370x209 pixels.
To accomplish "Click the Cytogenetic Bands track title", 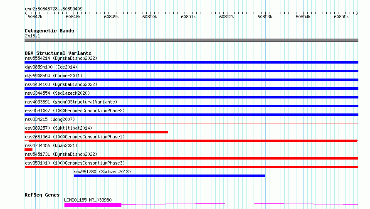I will pyautogui.click(x=49, y=31).
